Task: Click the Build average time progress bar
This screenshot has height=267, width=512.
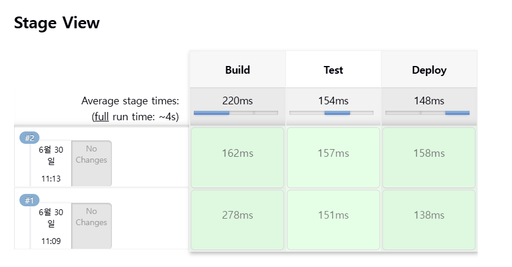Action: [x=236, y=113]
